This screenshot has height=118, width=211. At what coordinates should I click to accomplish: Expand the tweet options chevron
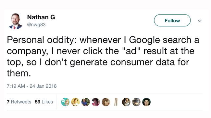[200, 21]
